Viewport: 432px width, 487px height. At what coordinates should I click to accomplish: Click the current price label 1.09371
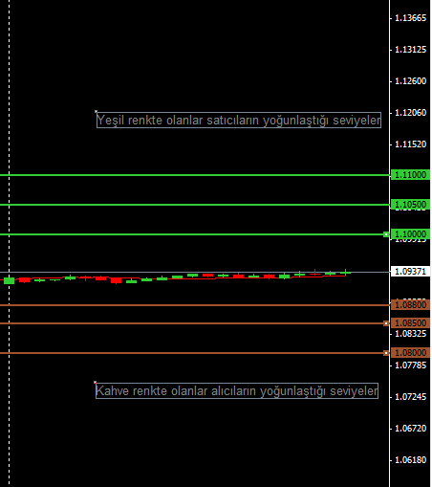pos(410,272)
